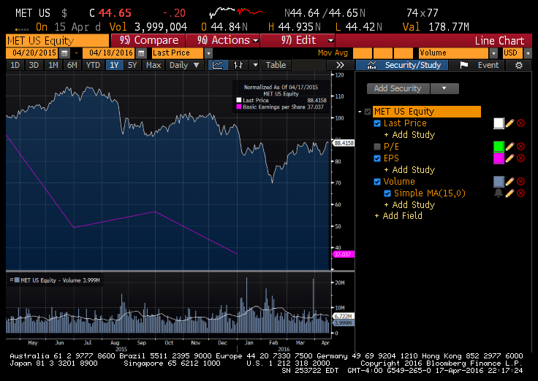Click the first Mov Avg input box

[363, 53]
